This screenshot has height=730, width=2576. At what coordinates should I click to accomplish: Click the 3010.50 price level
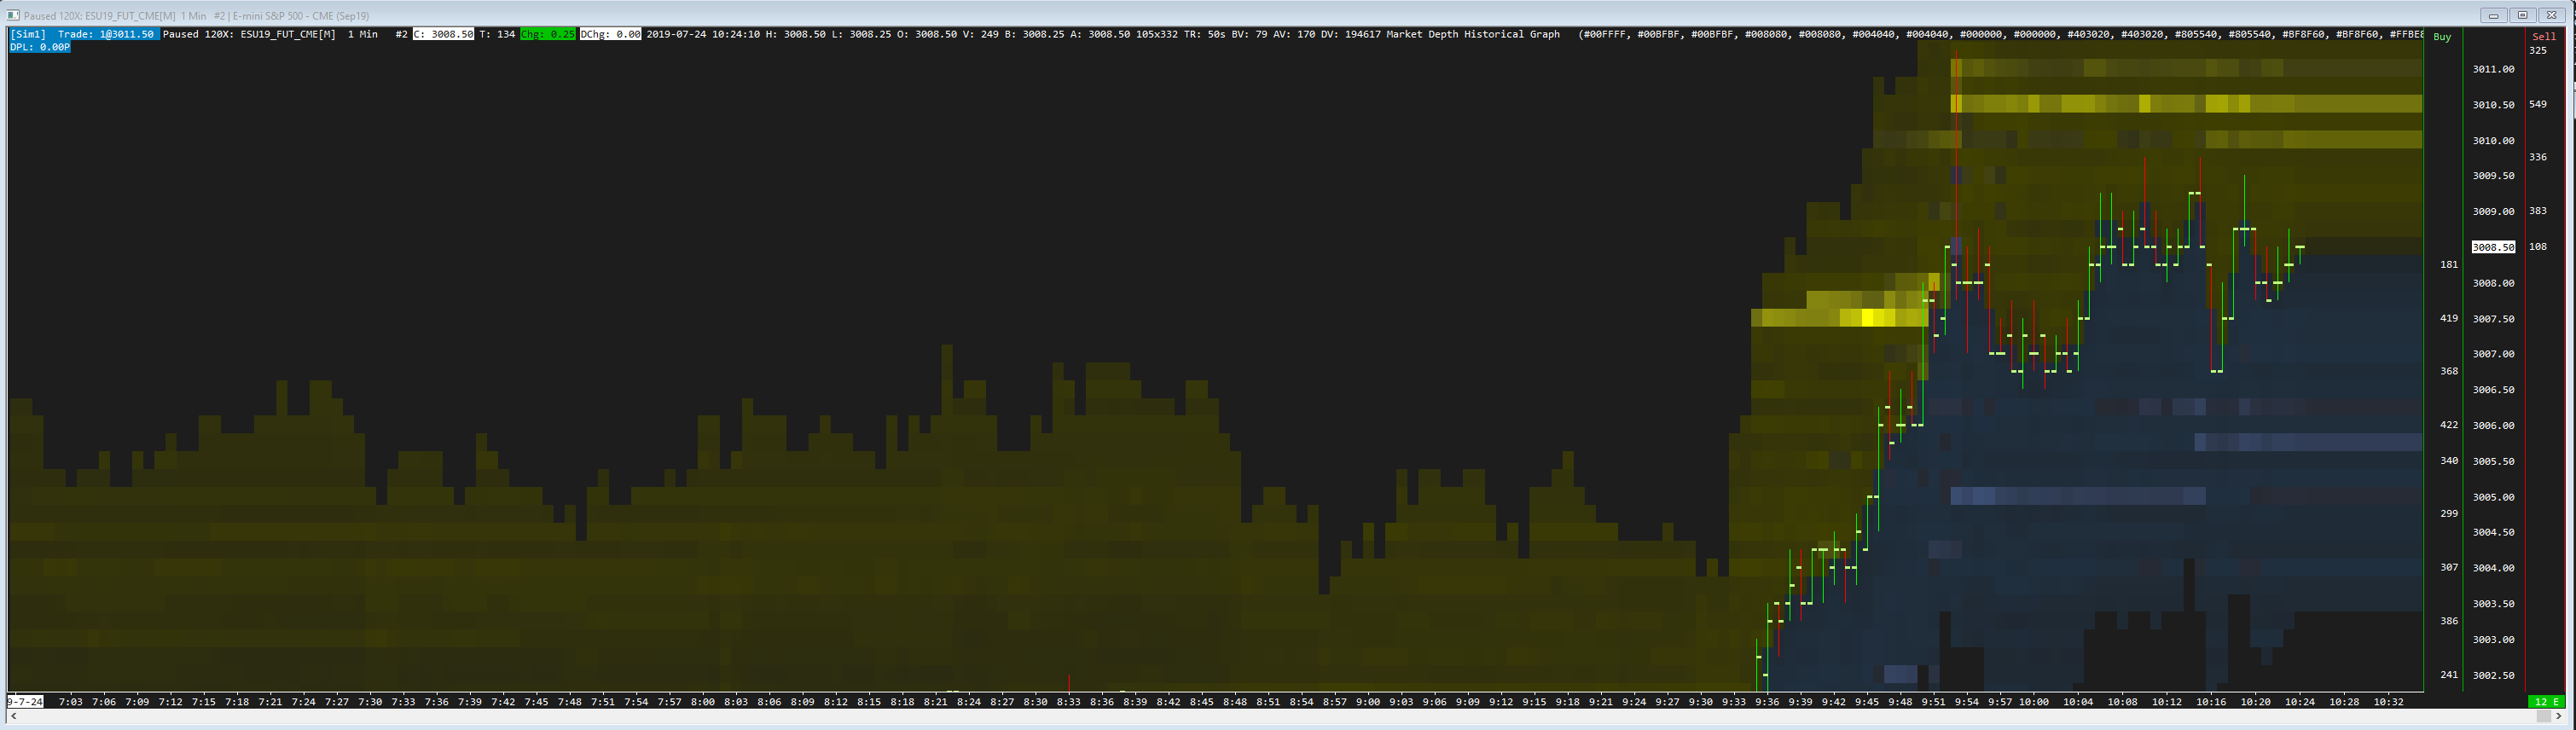[2493, 105]
